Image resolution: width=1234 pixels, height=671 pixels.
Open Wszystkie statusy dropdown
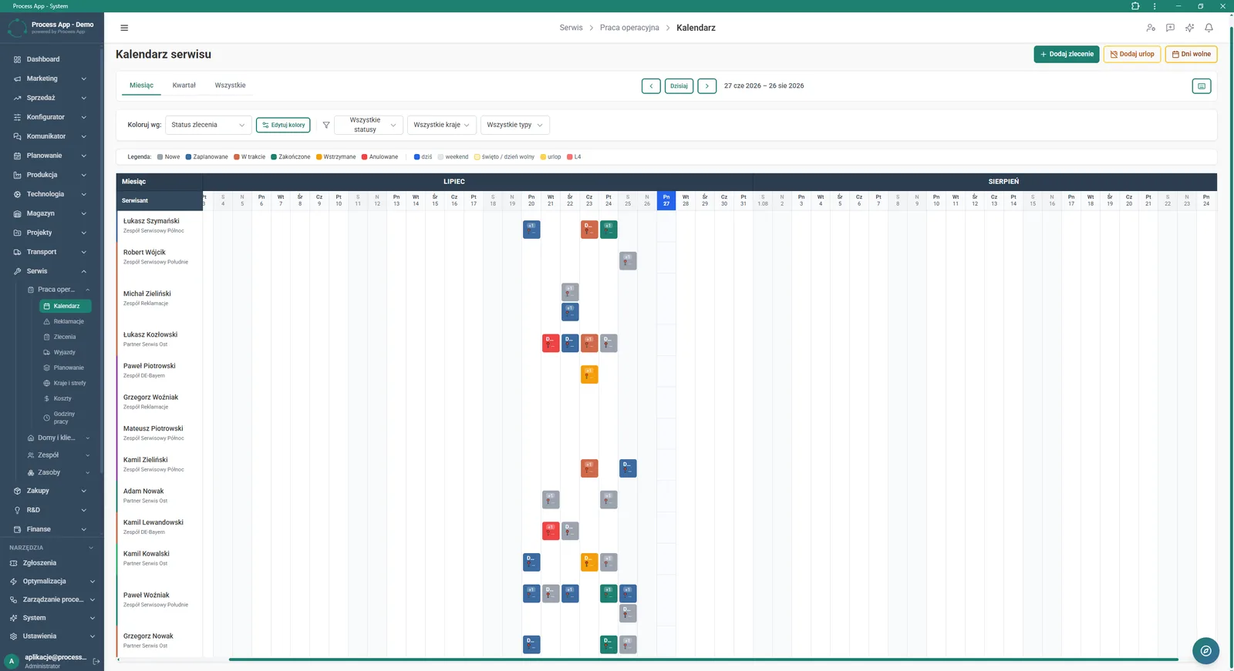tap(369, 125)
